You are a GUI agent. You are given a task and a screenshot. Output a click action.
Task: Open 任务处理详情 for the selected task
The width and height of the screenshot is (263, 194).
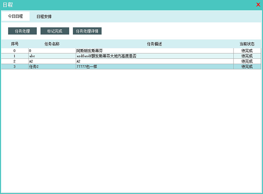87,31
